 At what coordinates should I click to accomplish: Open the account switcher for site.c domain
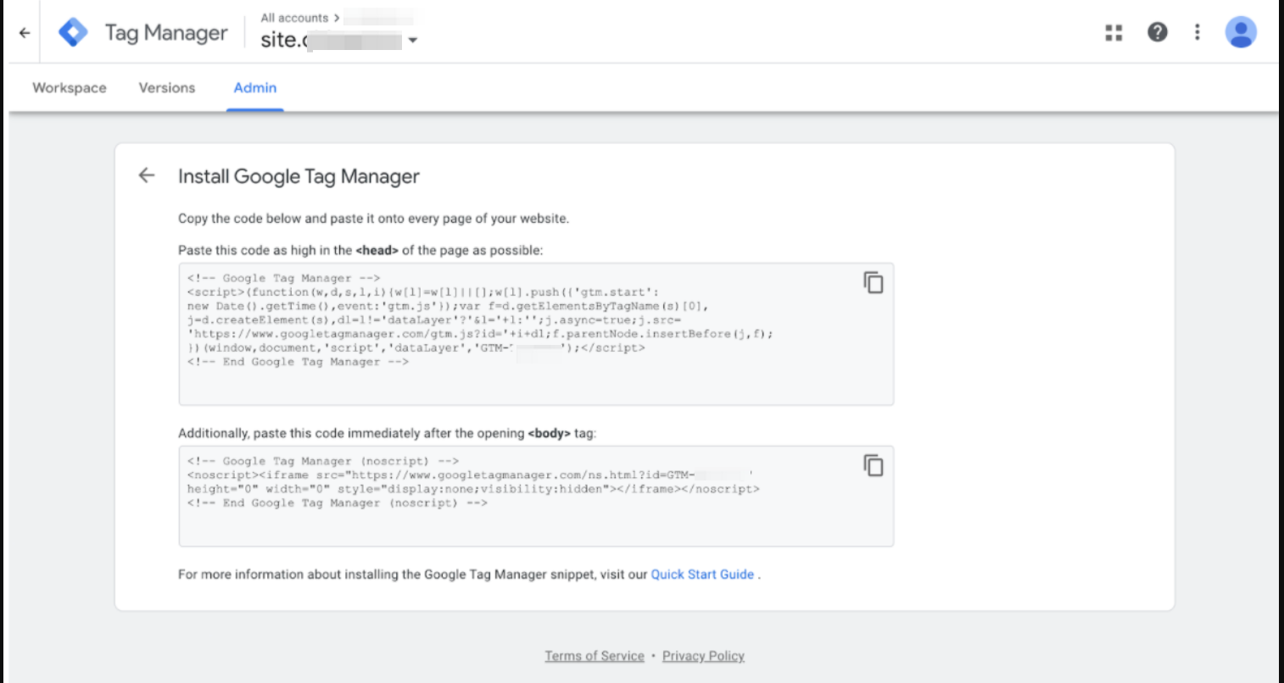[331, 40]
